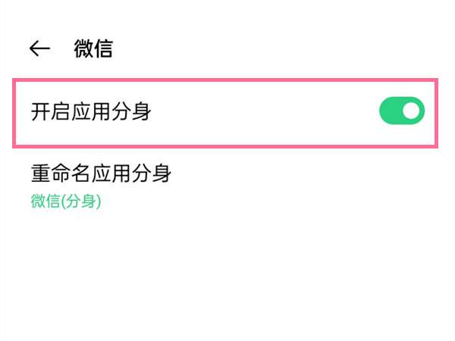The width and height of the screenshot is (455, 341).
Task: Rename the app clone via 重命名应用分身
Action: point(101,174)
